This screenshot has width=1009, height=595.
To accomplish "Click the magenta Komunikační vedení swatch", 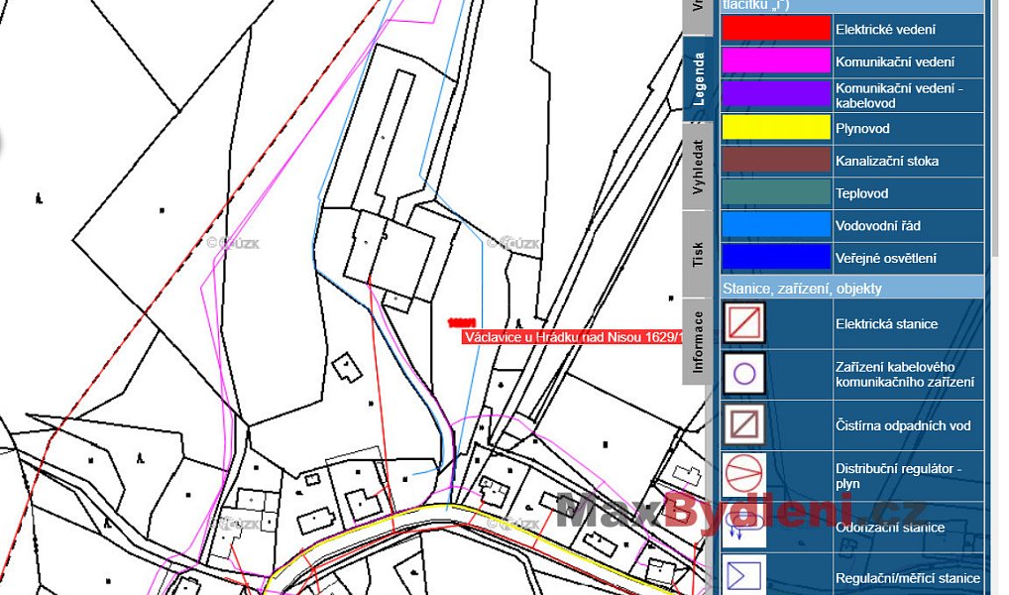I will pos(776,61).
